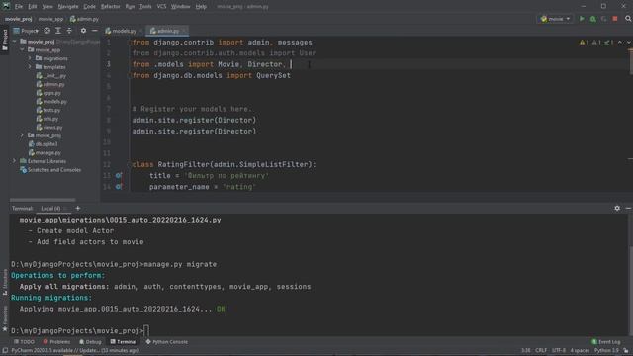633x356 pixels.
Task: Start debugging with the green bug icon
Action: [x=593, y=19]
